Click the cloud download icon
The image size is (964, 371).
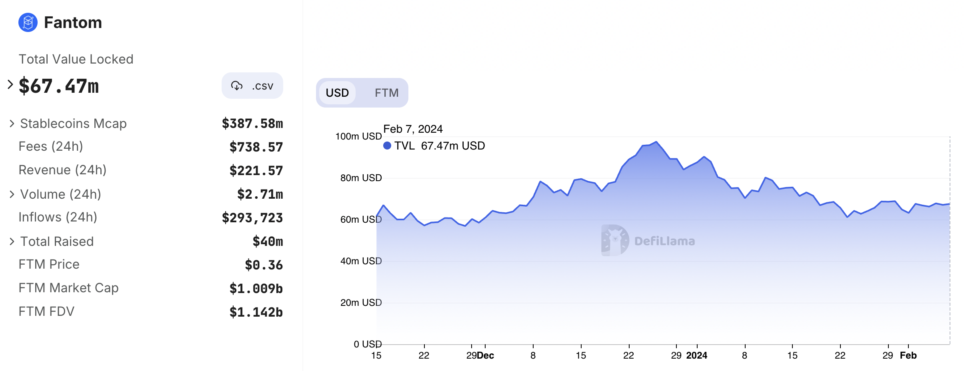click(237, 86)
